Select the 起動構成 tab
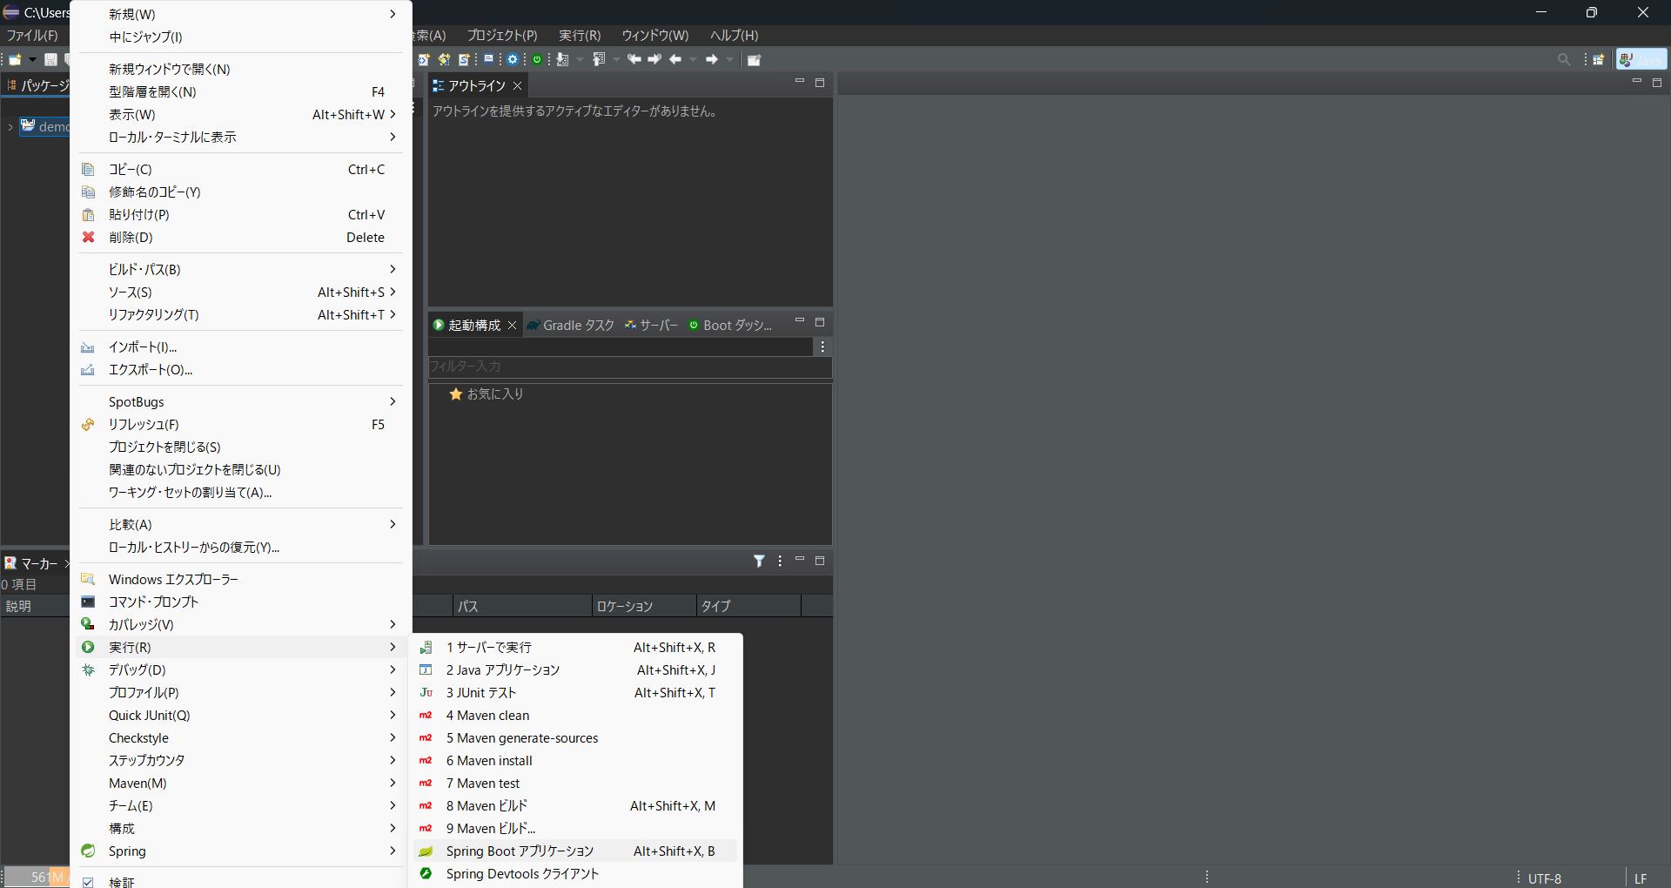Screen dimensions: 1671x888 pyautogui.click(x=474, y=325)
